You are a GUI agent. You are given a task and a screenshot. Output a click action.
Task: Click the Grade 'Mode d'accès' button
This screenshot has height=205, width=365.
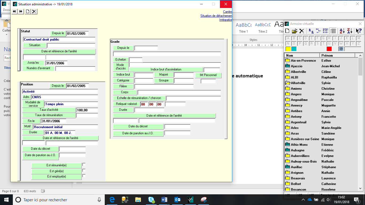[121, 67]
